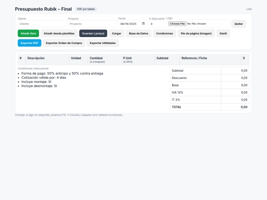
Task: Save the budget with Guardar (.presu)
Action: tap(93, 34)
